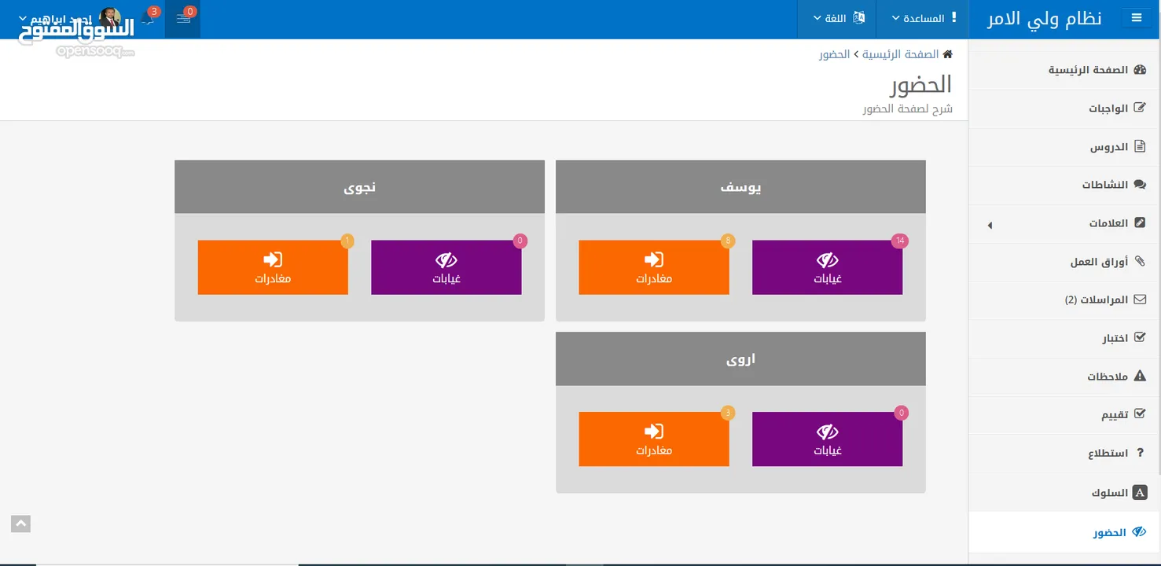
Task: Open اروى's غيابات absences tile
Action: pos(827,439)
